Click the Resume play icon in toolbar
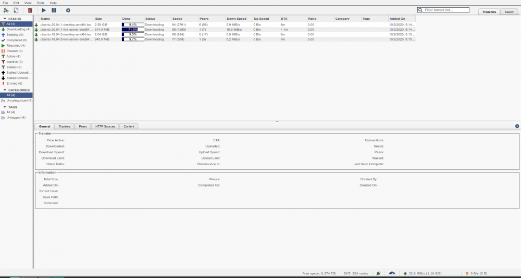 [x=44, y=10]
